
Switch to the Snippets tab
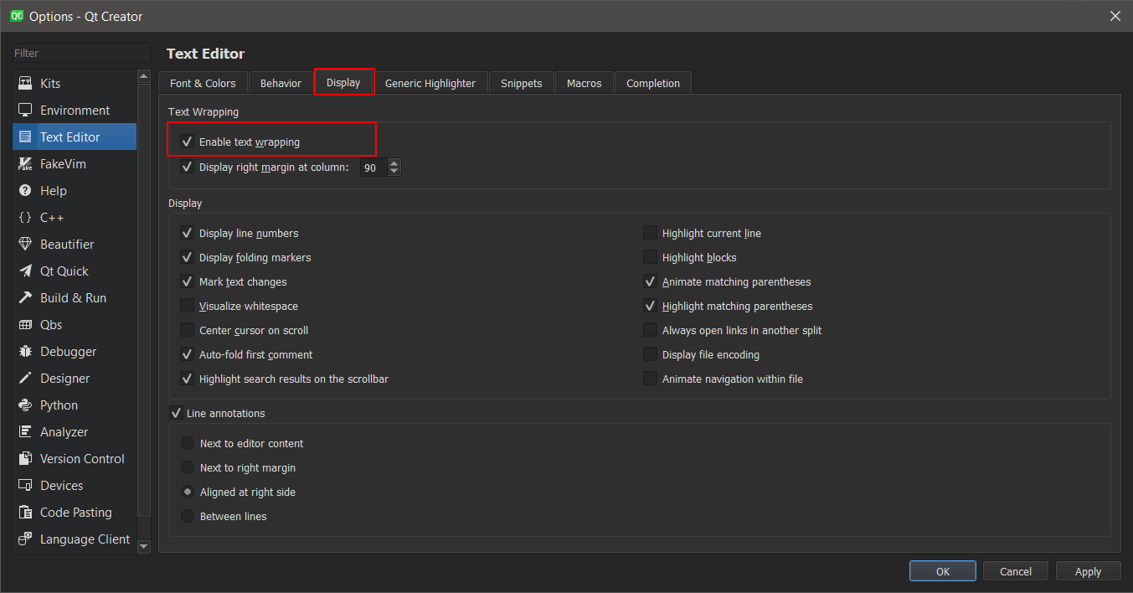(x=522, y=83)
